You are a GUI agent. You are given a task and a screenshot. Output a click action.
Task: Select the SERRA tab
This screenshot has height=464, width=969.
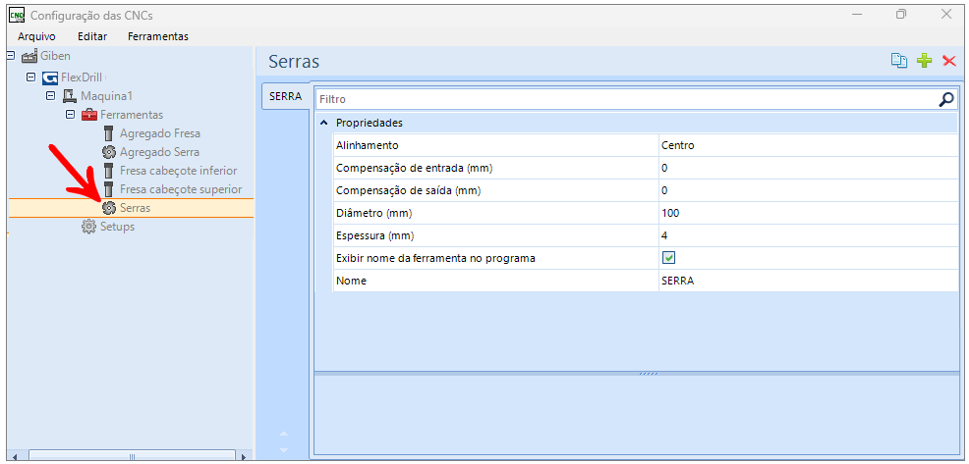pos(285,97)
